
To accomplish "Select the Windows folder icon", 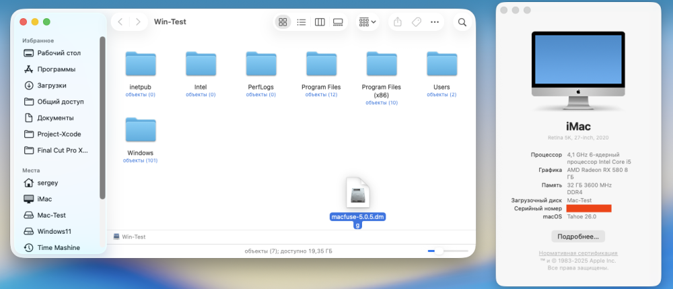I will 141,130.
